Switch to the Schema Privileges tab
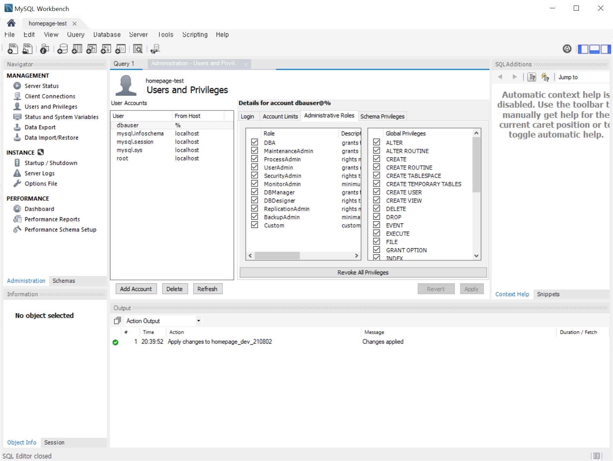This screenshot has height=461, width=613. (382, 116)
